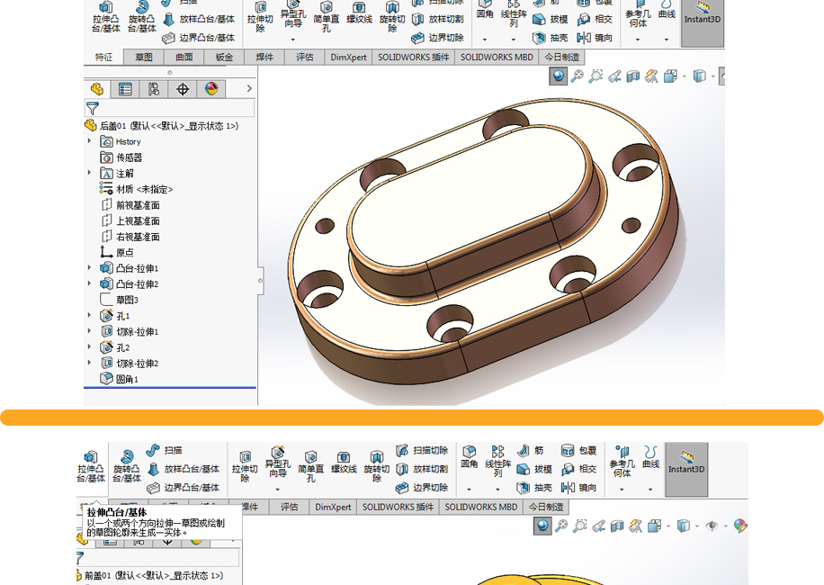Show more manager tabs with the chevron
824x585 pixels.
[x=249, y=88]
